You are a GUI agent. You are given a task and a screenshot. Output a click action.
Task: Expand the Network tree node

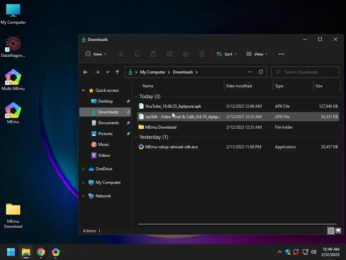83,196
